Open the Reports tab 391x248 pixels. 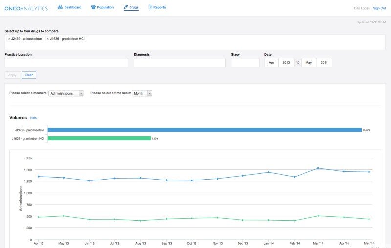point(159,7)
